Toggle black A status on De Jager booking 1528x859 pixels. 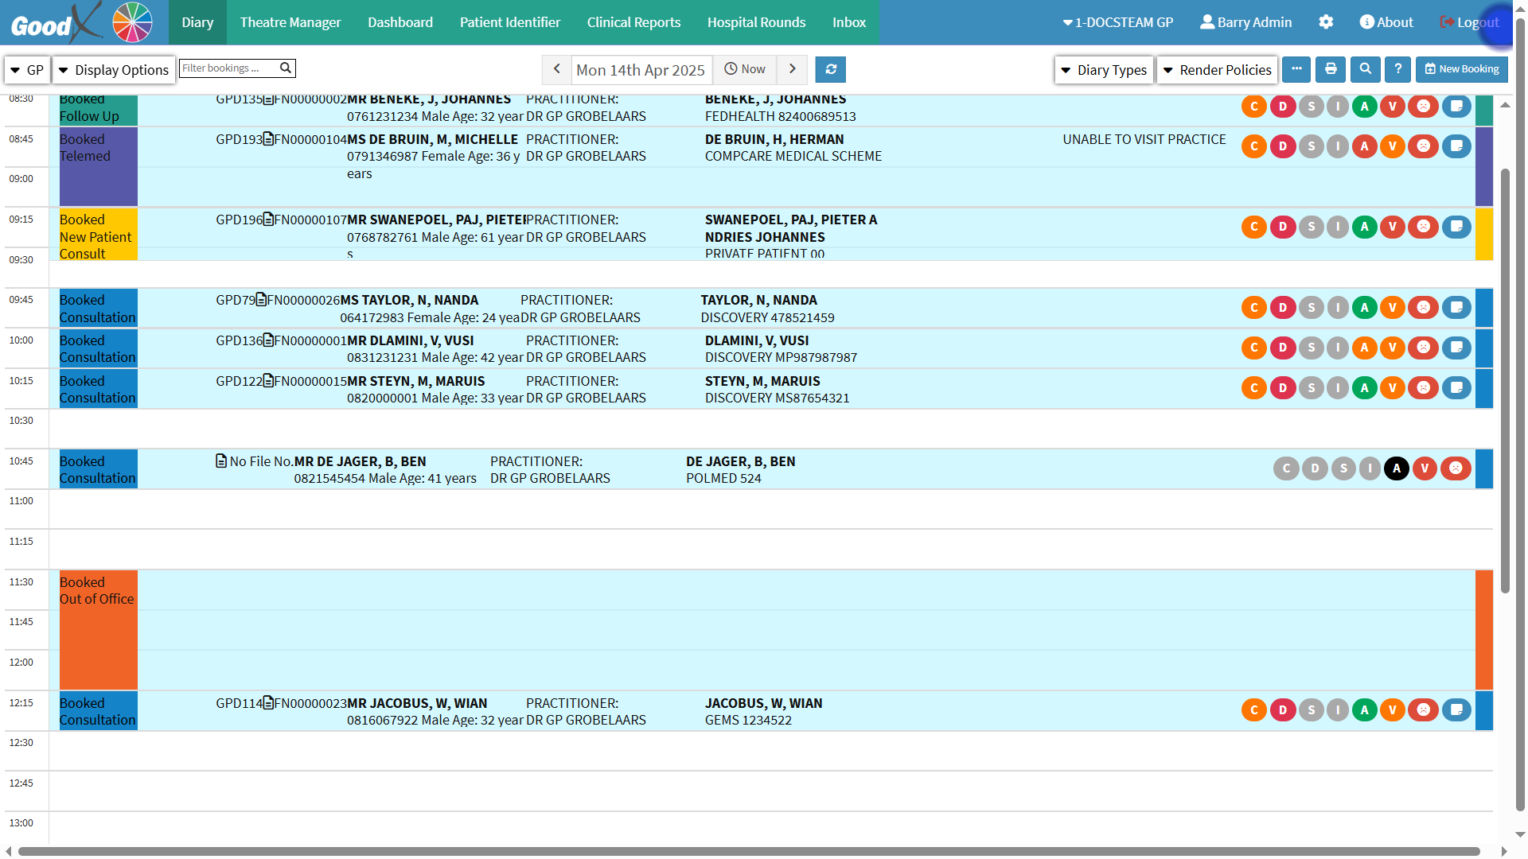(1396, 468)
